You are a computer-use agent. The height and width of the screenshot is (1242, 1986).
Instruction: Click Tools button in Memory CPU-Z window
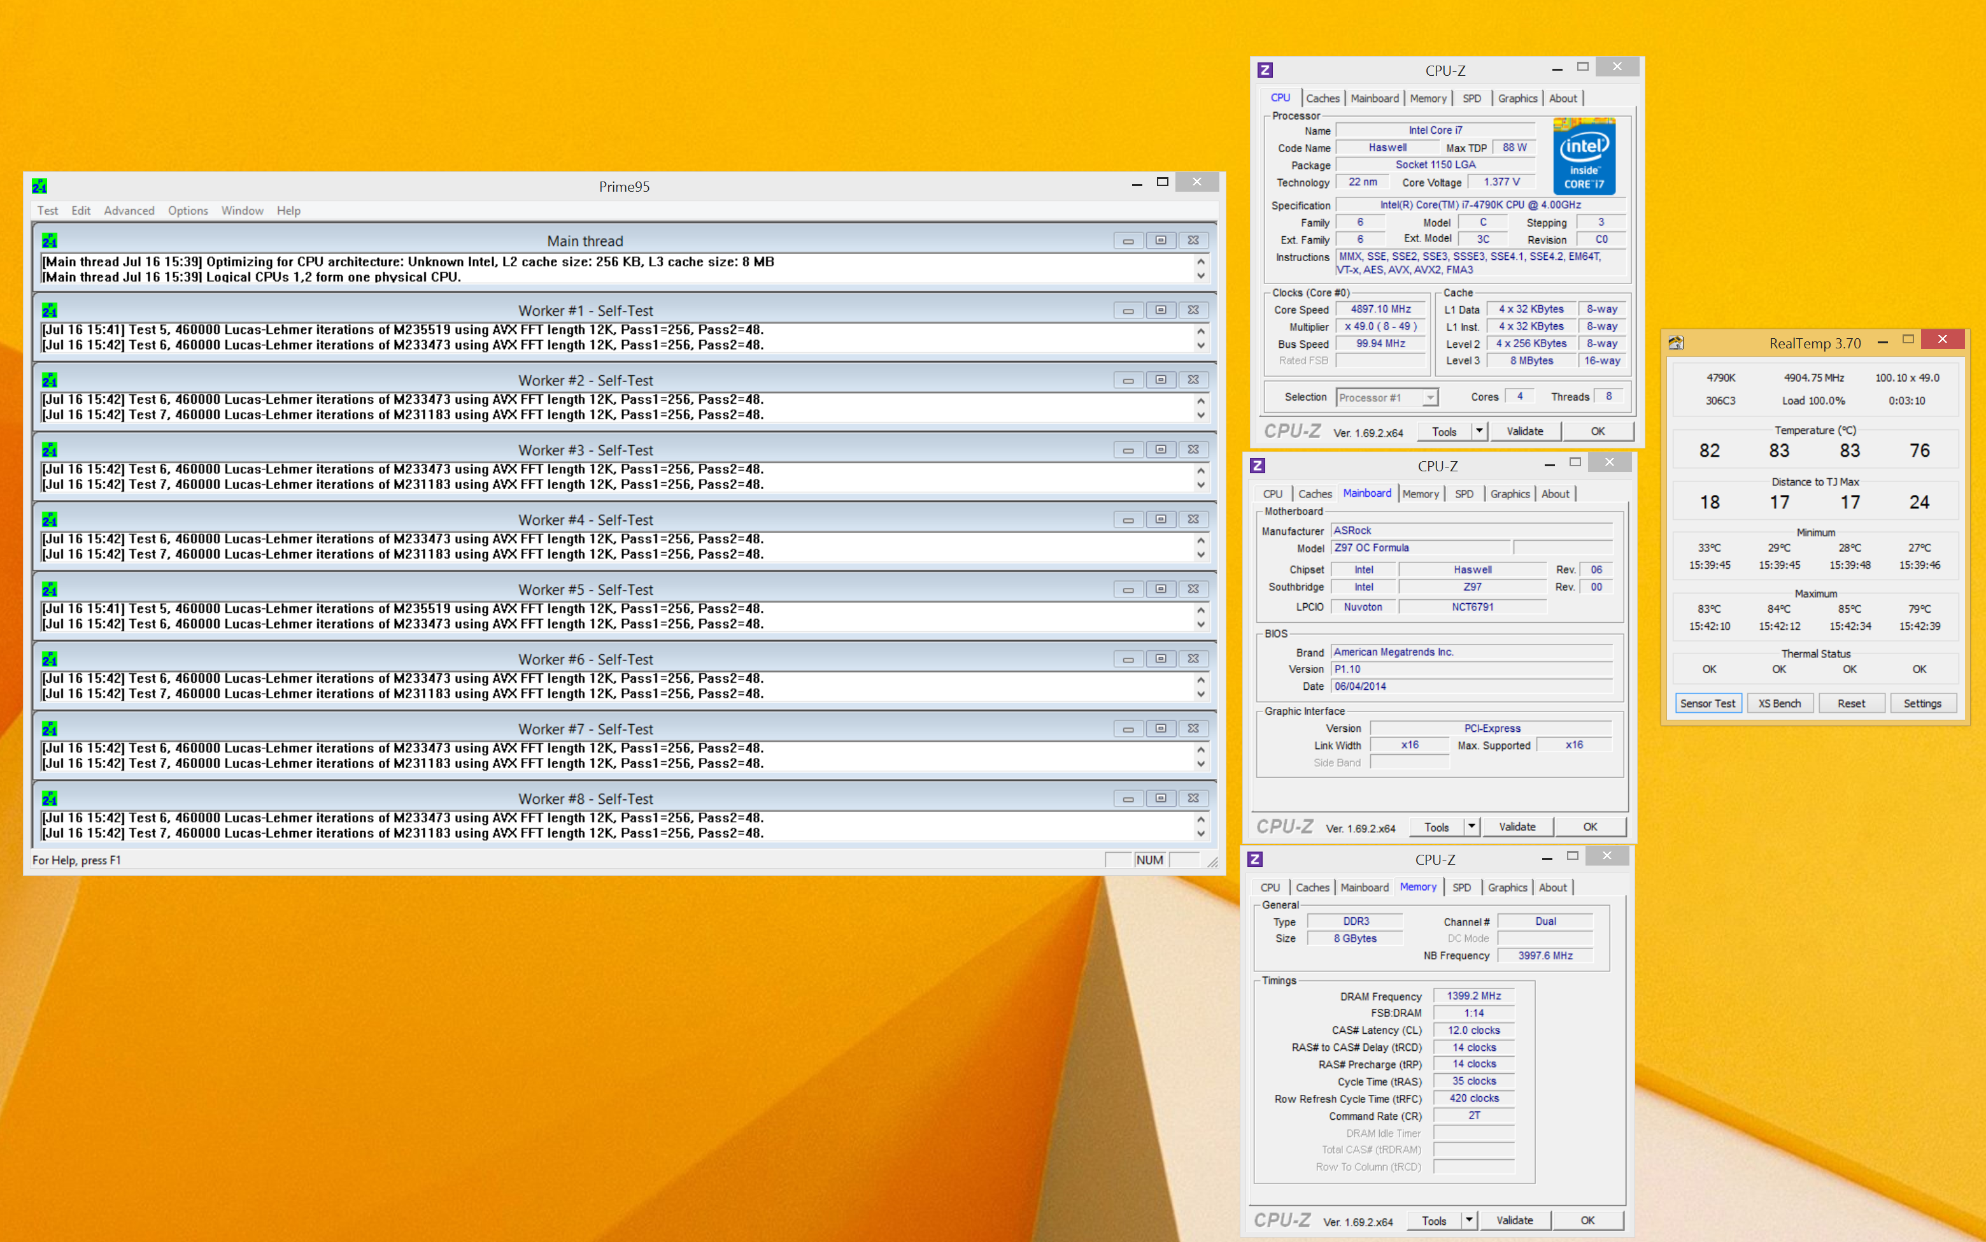(x=1433, y=1220)
